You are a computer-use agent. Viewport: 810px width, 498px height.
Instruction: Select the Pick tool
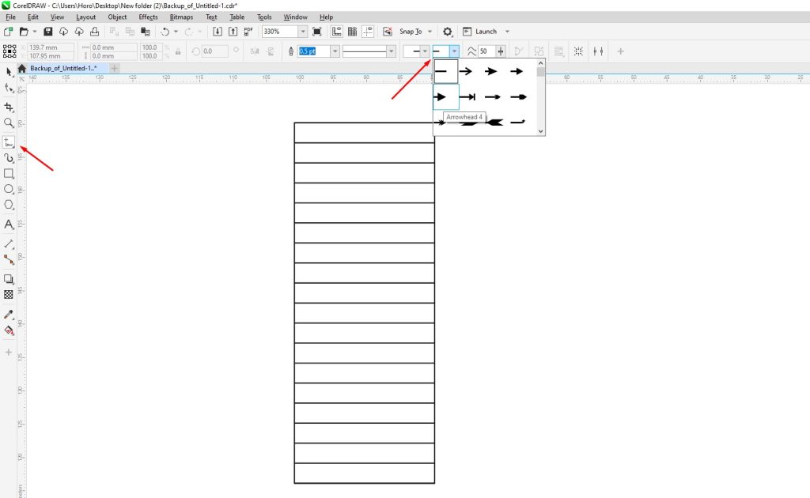[x=9, y=71]
